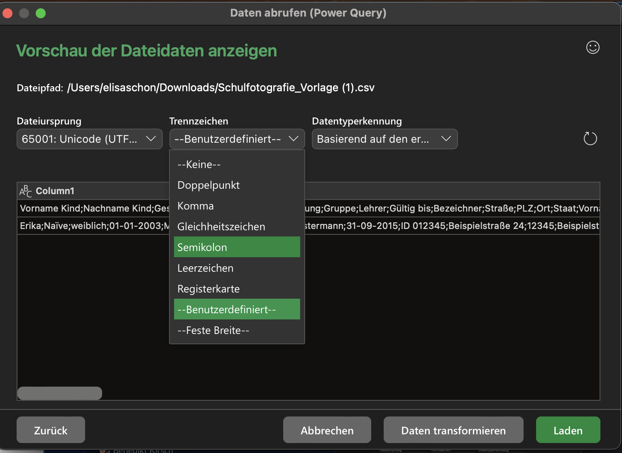Choose Leerzeichen as delimiter
622x453 pixels.
[x=237, y=268]
